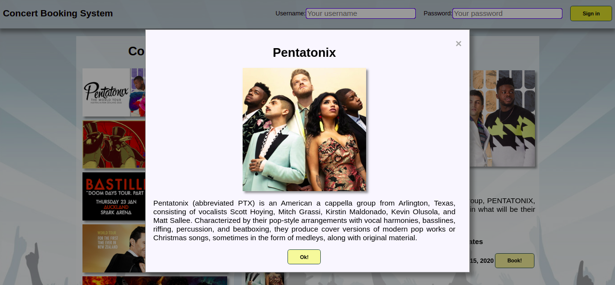615x285 pixels.
Task: Open the gold 'First Time in New Zealand' banner
Action: pos(114,248)
